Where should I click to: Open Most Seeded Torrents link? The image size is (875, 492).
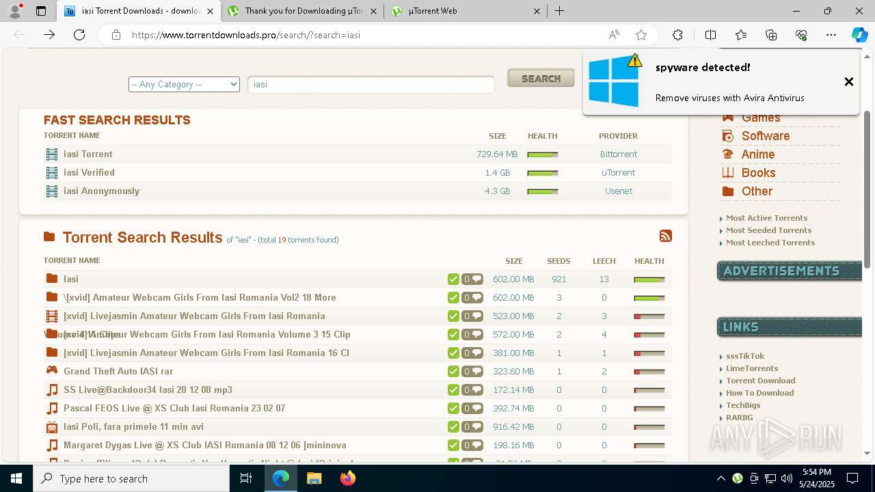pos(768,230)
